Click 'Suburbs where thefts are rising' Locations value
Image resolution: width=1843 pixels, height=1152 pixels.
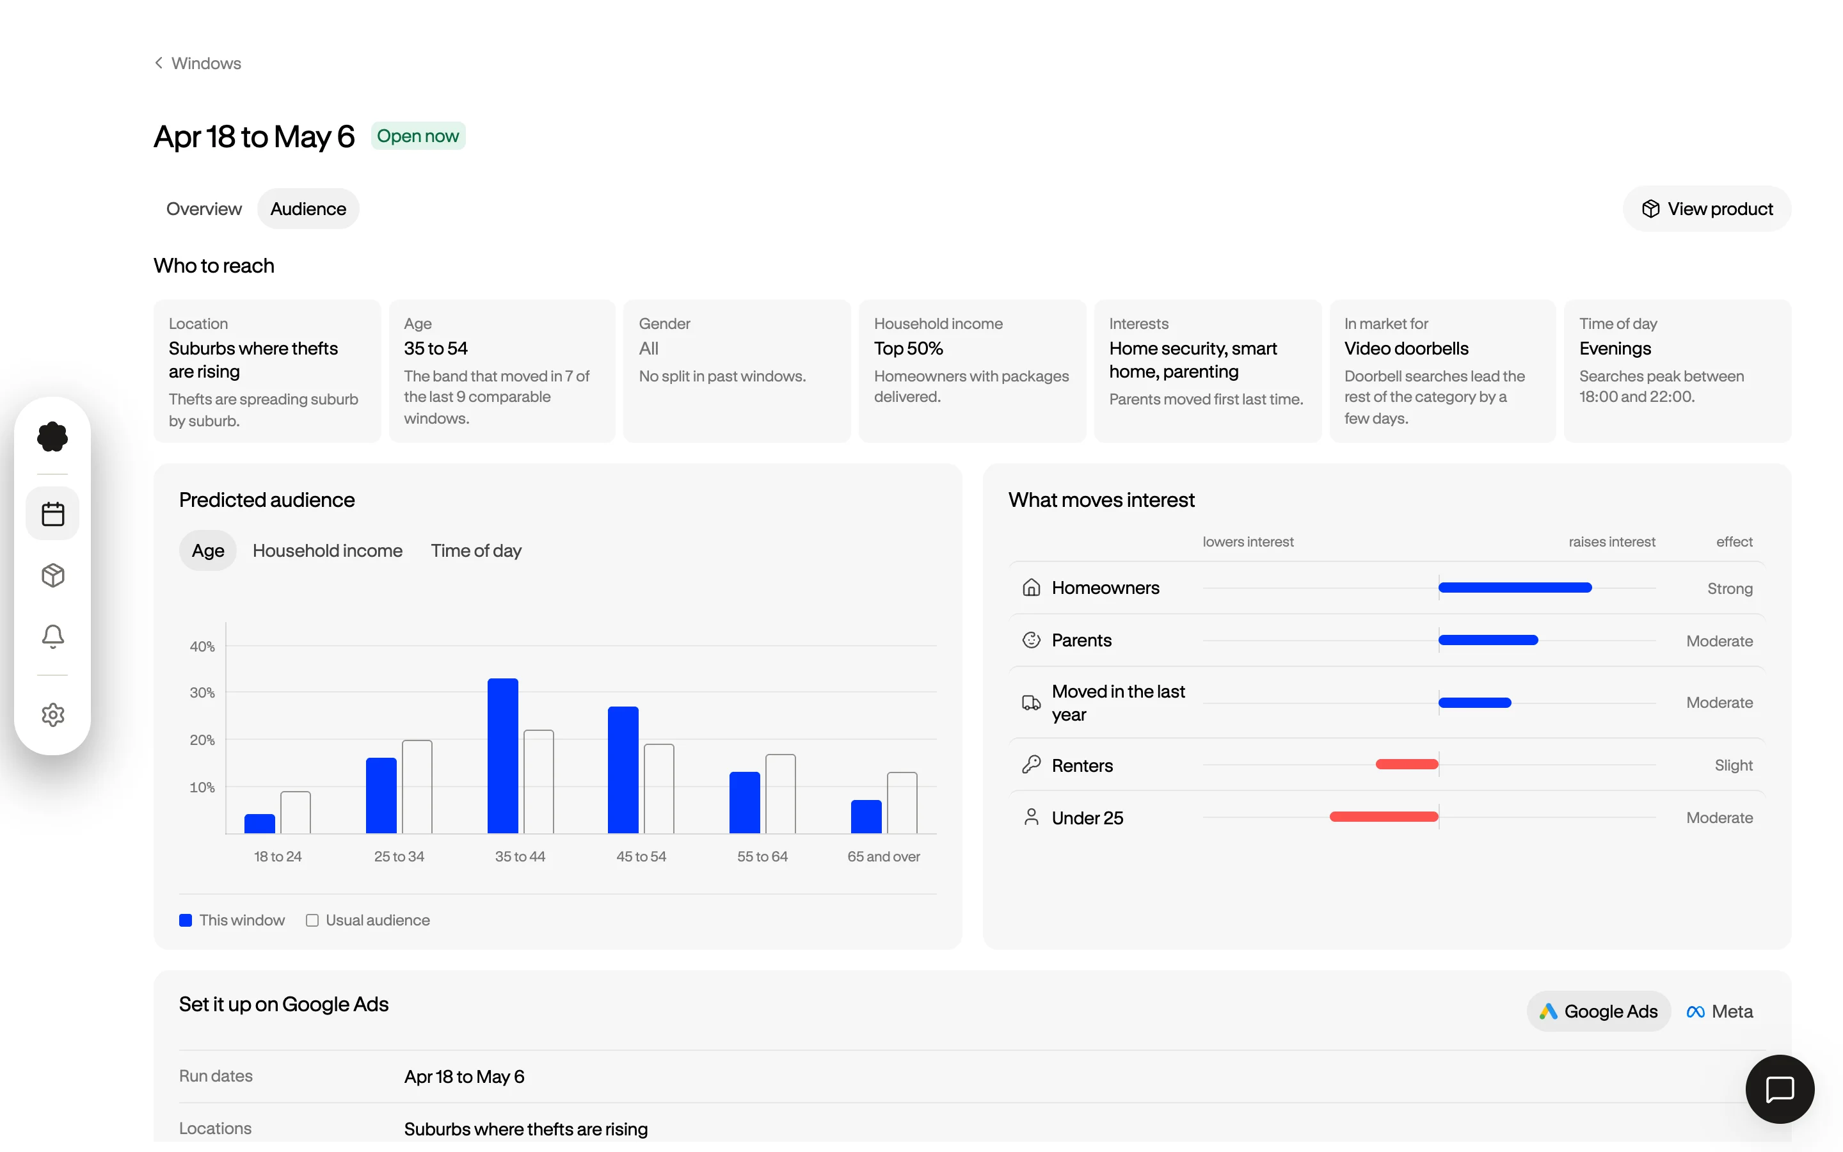pyautogui.click(x=525, y=1128)
